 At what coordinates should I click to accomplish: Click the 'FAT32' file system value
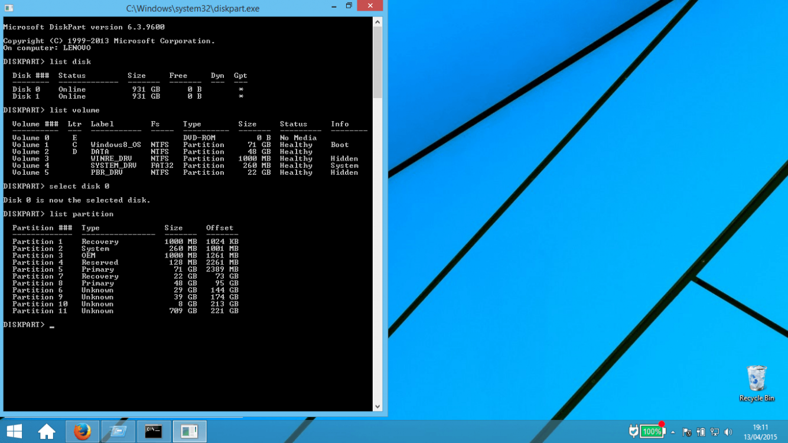[162, 165]
